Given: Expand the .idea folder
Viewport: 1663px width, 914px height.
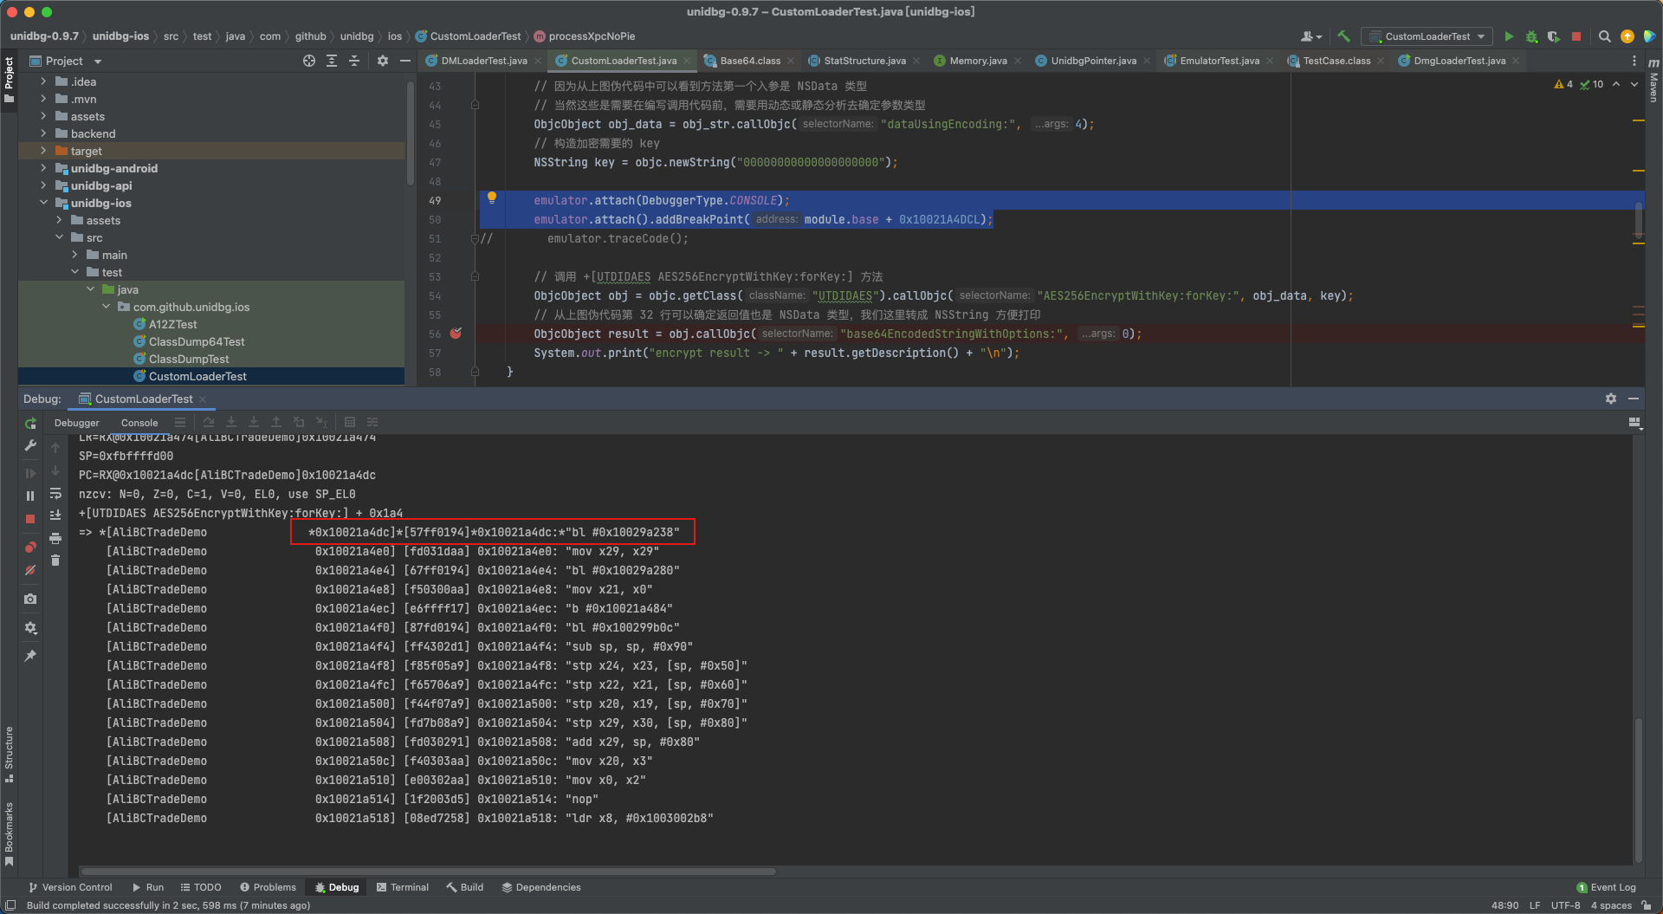Looking at the screenshot, I should (x=43, y=81).
